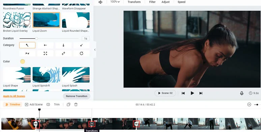Click the Remove Transition button

pos(77,96)
